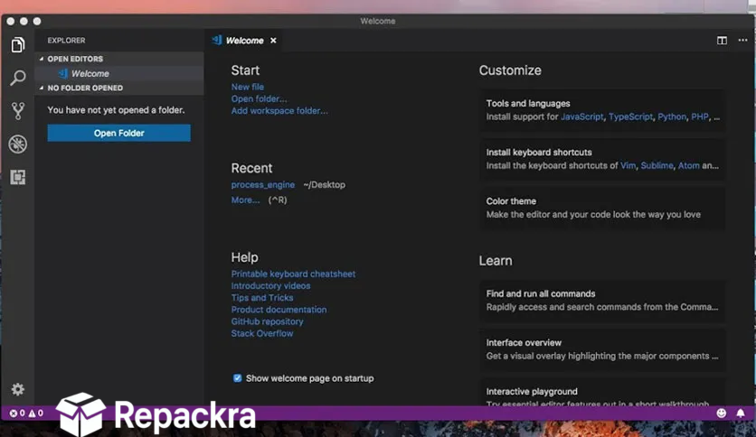Click the PHP language link
Image resolution: width=756 pixels, height=437 pixels.
(x=700, y=117)
